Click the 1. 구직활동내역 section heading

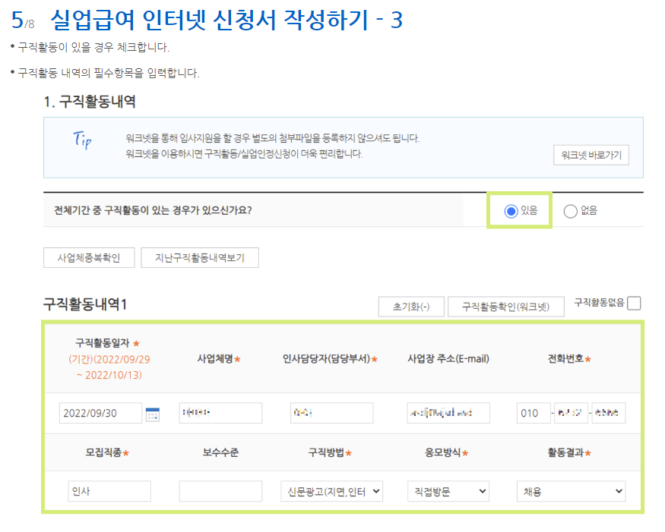click(90, 102)
